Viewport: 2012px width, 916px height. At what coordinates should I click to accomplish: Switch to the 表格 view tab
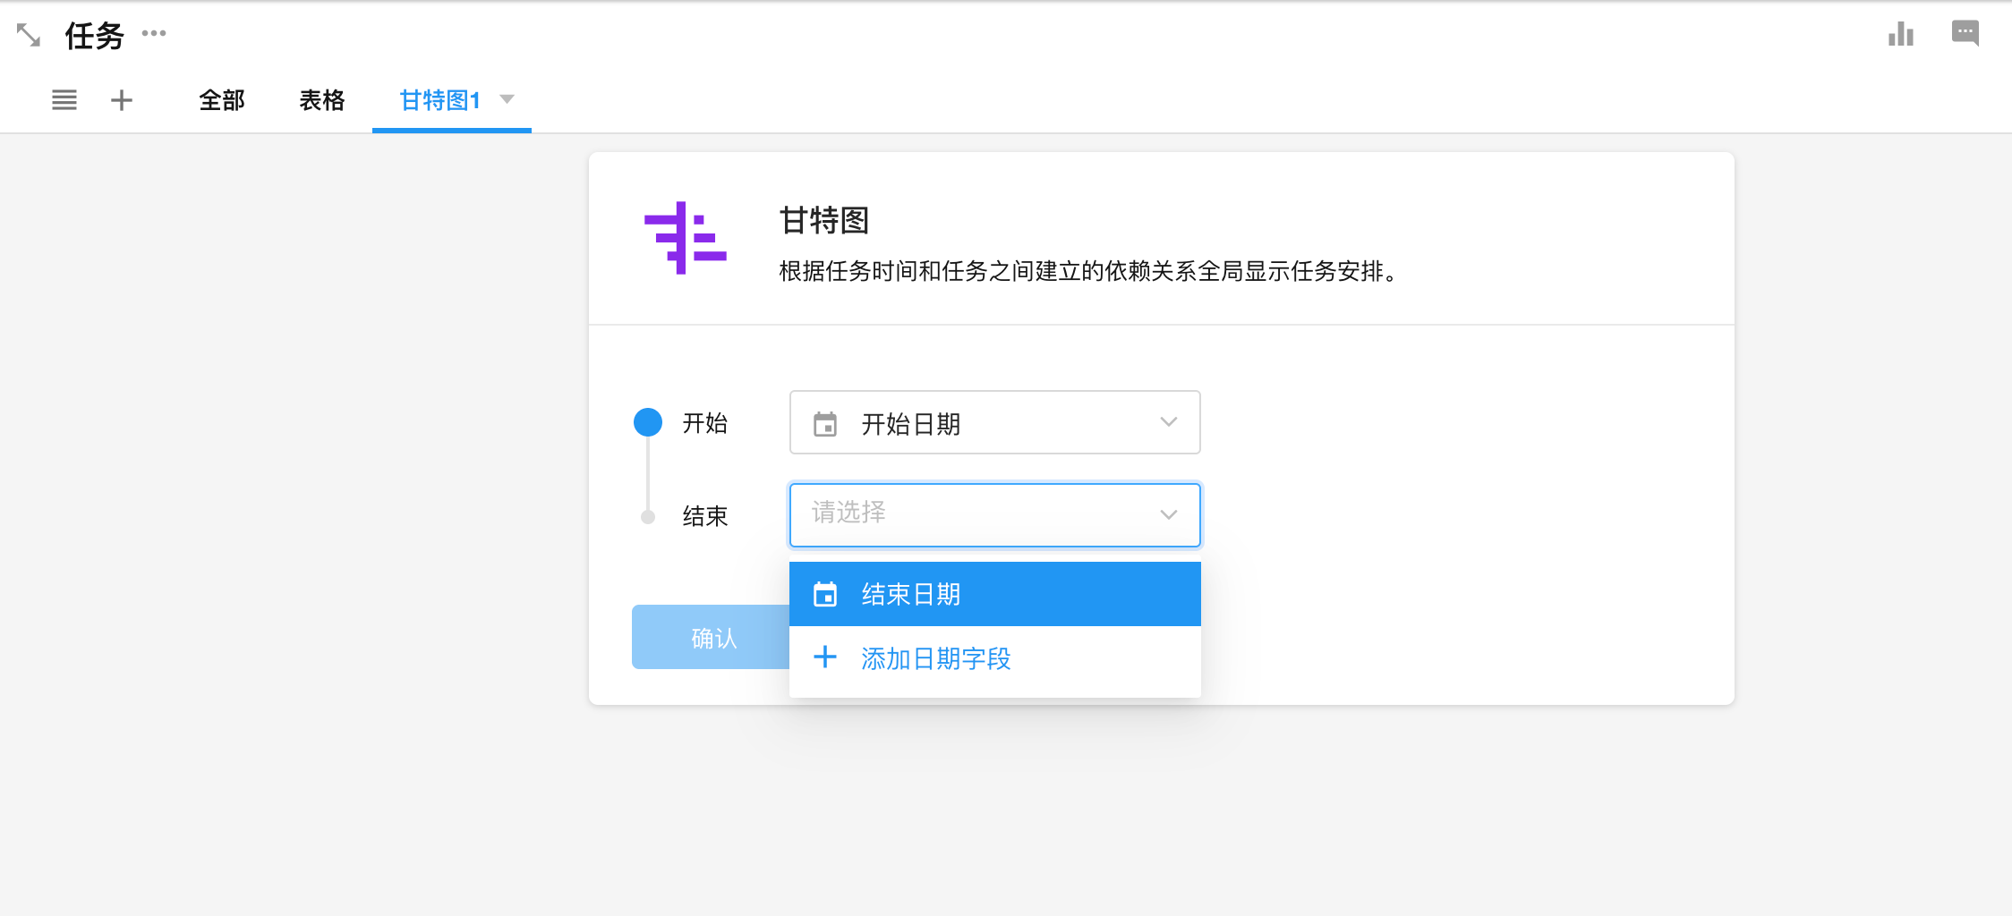coord(322,100)
